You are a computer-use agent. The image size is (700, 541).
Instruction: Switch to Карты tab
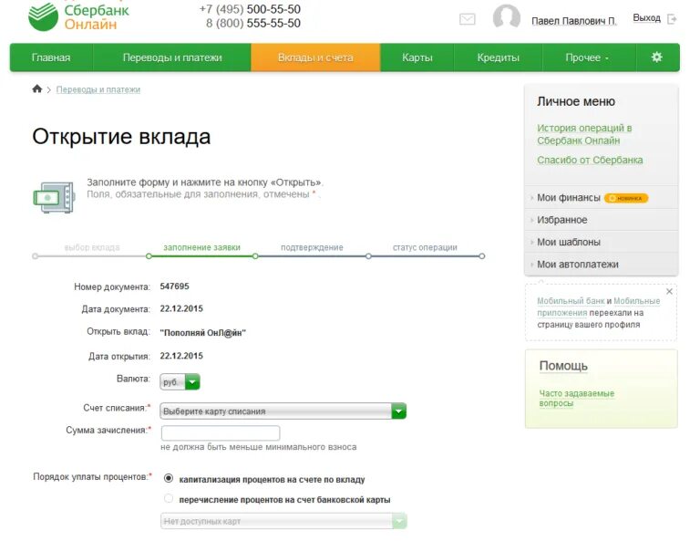(417, 57)
